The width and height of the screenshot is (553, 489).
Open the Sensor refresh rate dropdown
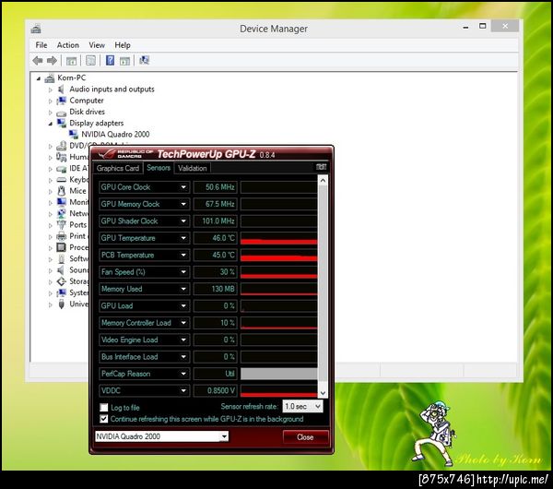pos(302,406)
